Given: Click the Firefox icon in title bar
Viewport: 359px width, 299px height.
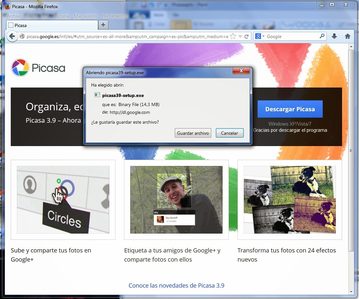Looking at the screenshot, I should pos(7,7).
